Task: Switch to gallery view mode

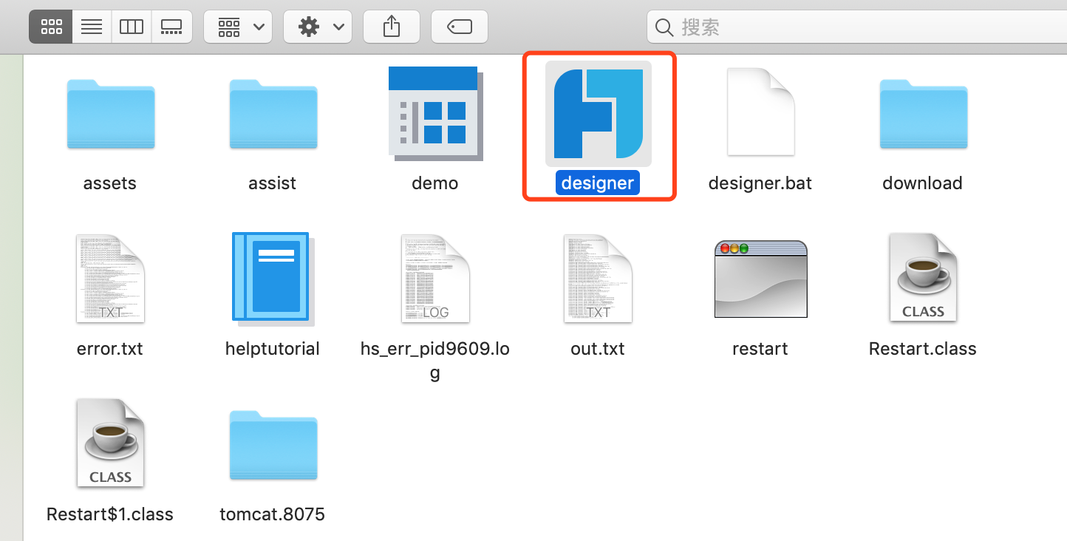Action: [171, 27]
